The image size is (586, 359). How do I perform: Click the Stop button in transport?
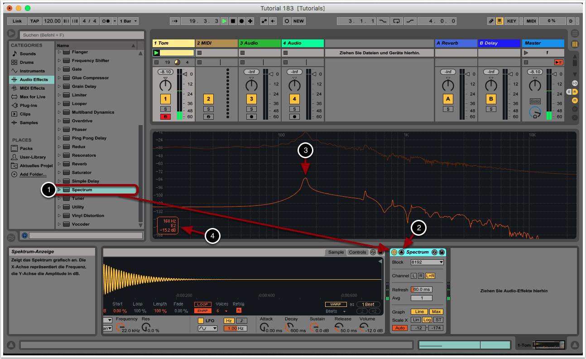pos(233,21)
